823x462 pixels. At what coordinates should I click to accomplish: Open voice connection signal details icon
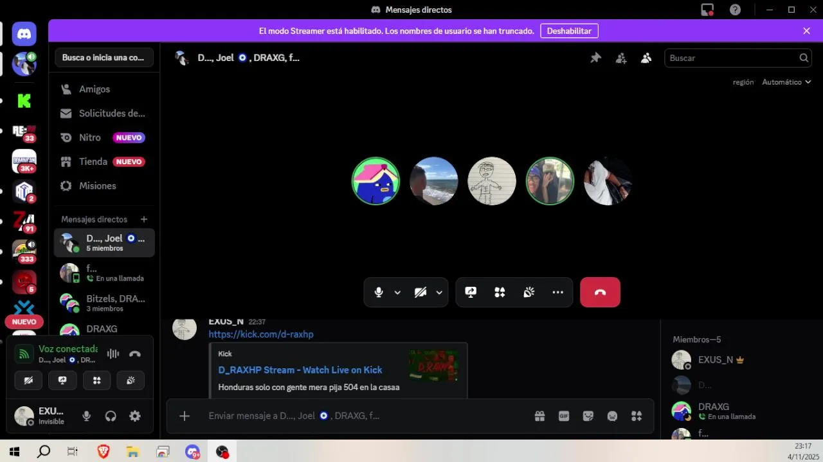pyautogui.click(x=24, y=354)
